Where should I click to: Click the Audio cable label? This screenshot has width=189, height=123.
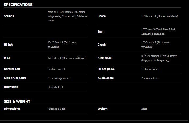tap(106, 78)
